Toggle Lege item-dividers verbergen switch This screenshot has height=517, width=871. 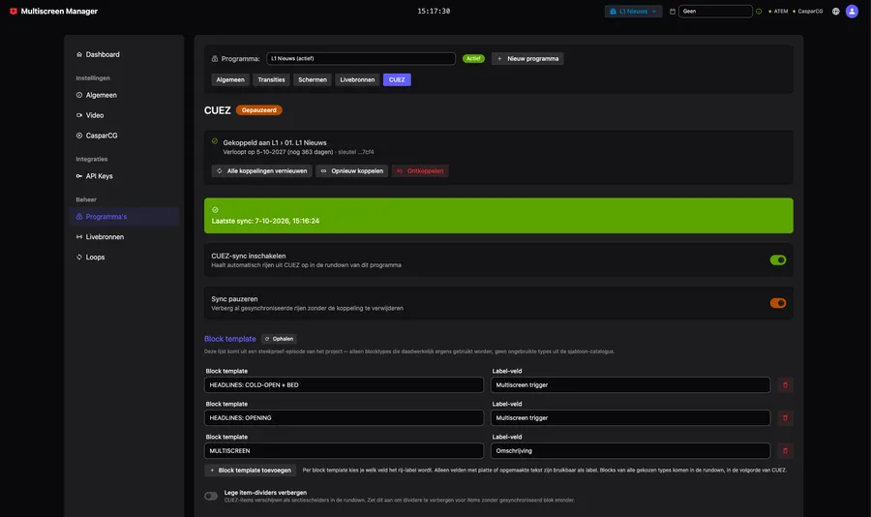[211, 496]
